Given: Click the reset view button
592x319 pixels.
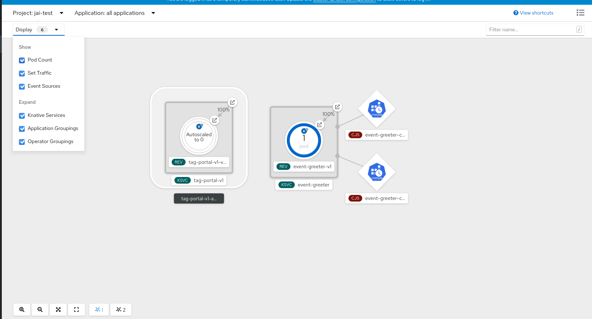Looking at the screenshot, I should coord(76,310).
